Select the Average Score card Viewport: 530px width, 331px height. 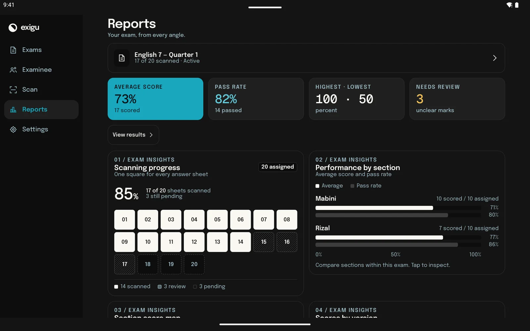(x=155, y=99)
